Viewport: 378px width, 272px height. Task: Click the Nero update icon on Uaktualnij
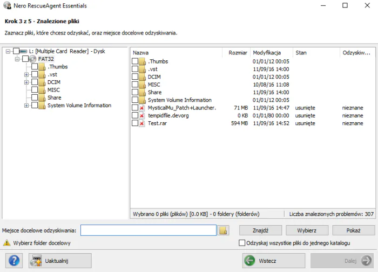36,261
